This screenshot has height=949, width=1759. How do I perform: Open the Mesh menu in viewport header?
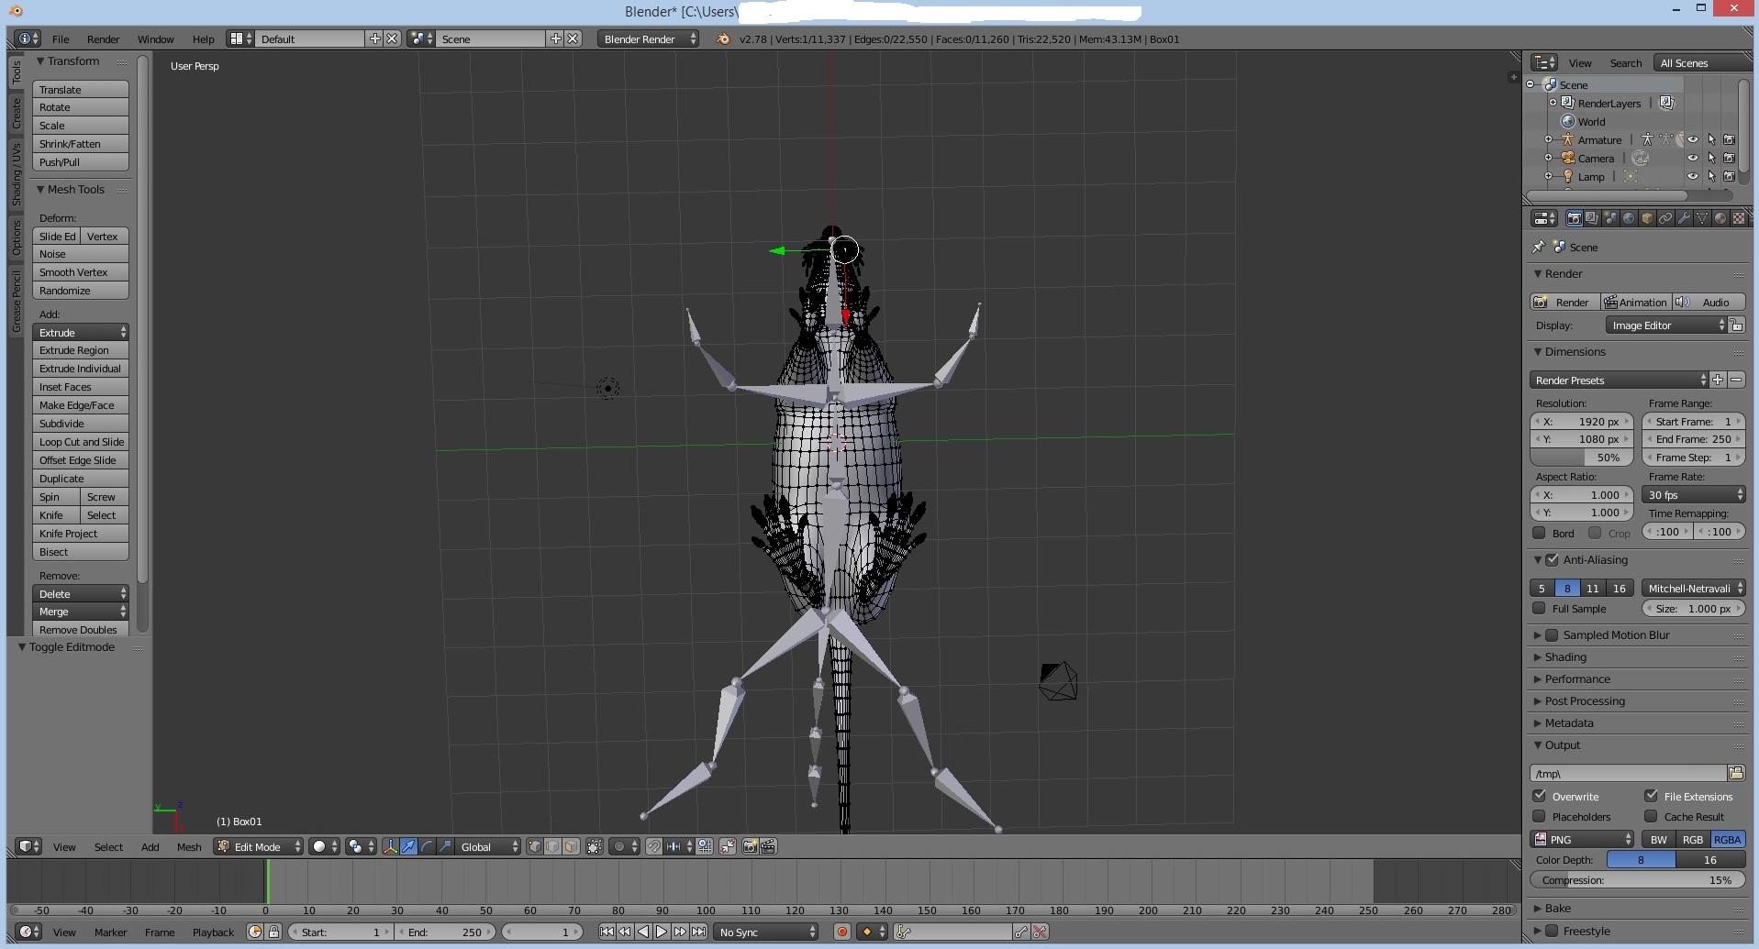pyautogui.click(x=189, y=846)
